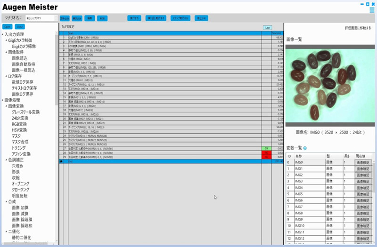Image resolution: width=377 pixels, height=247 pixels.
Task: Select 画像 加算 in the tree
Action: click(x=20, y=207)
